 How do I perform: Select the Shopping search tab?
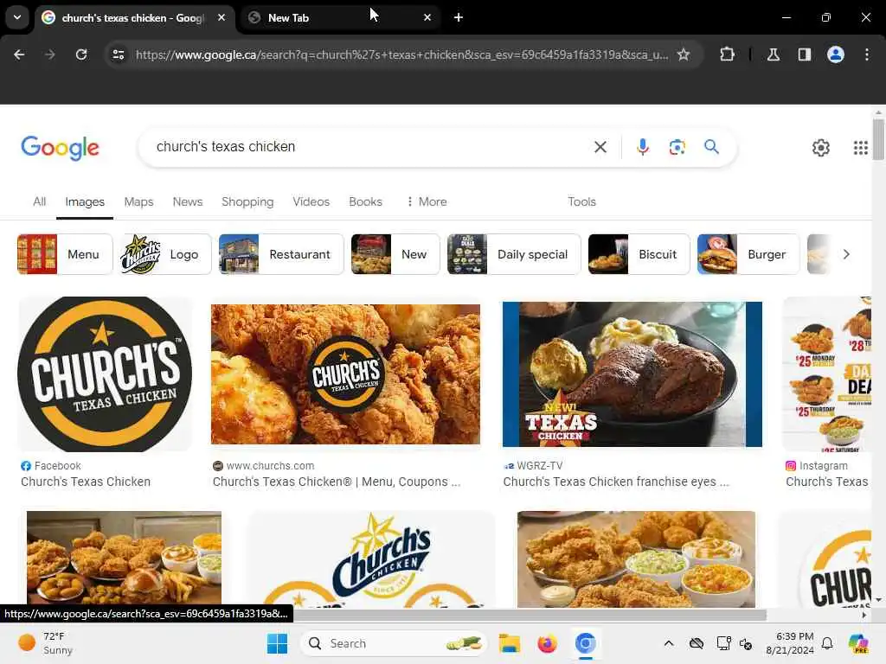[247, 201]
